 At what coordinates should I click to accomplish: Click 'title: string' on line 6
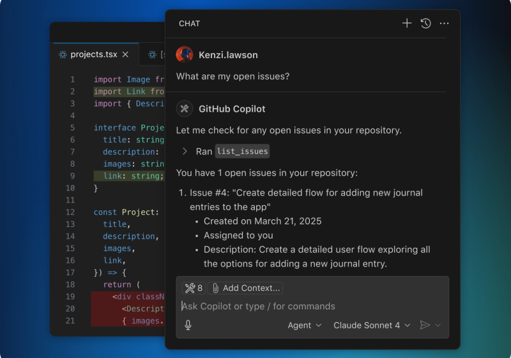coord(133,140)
